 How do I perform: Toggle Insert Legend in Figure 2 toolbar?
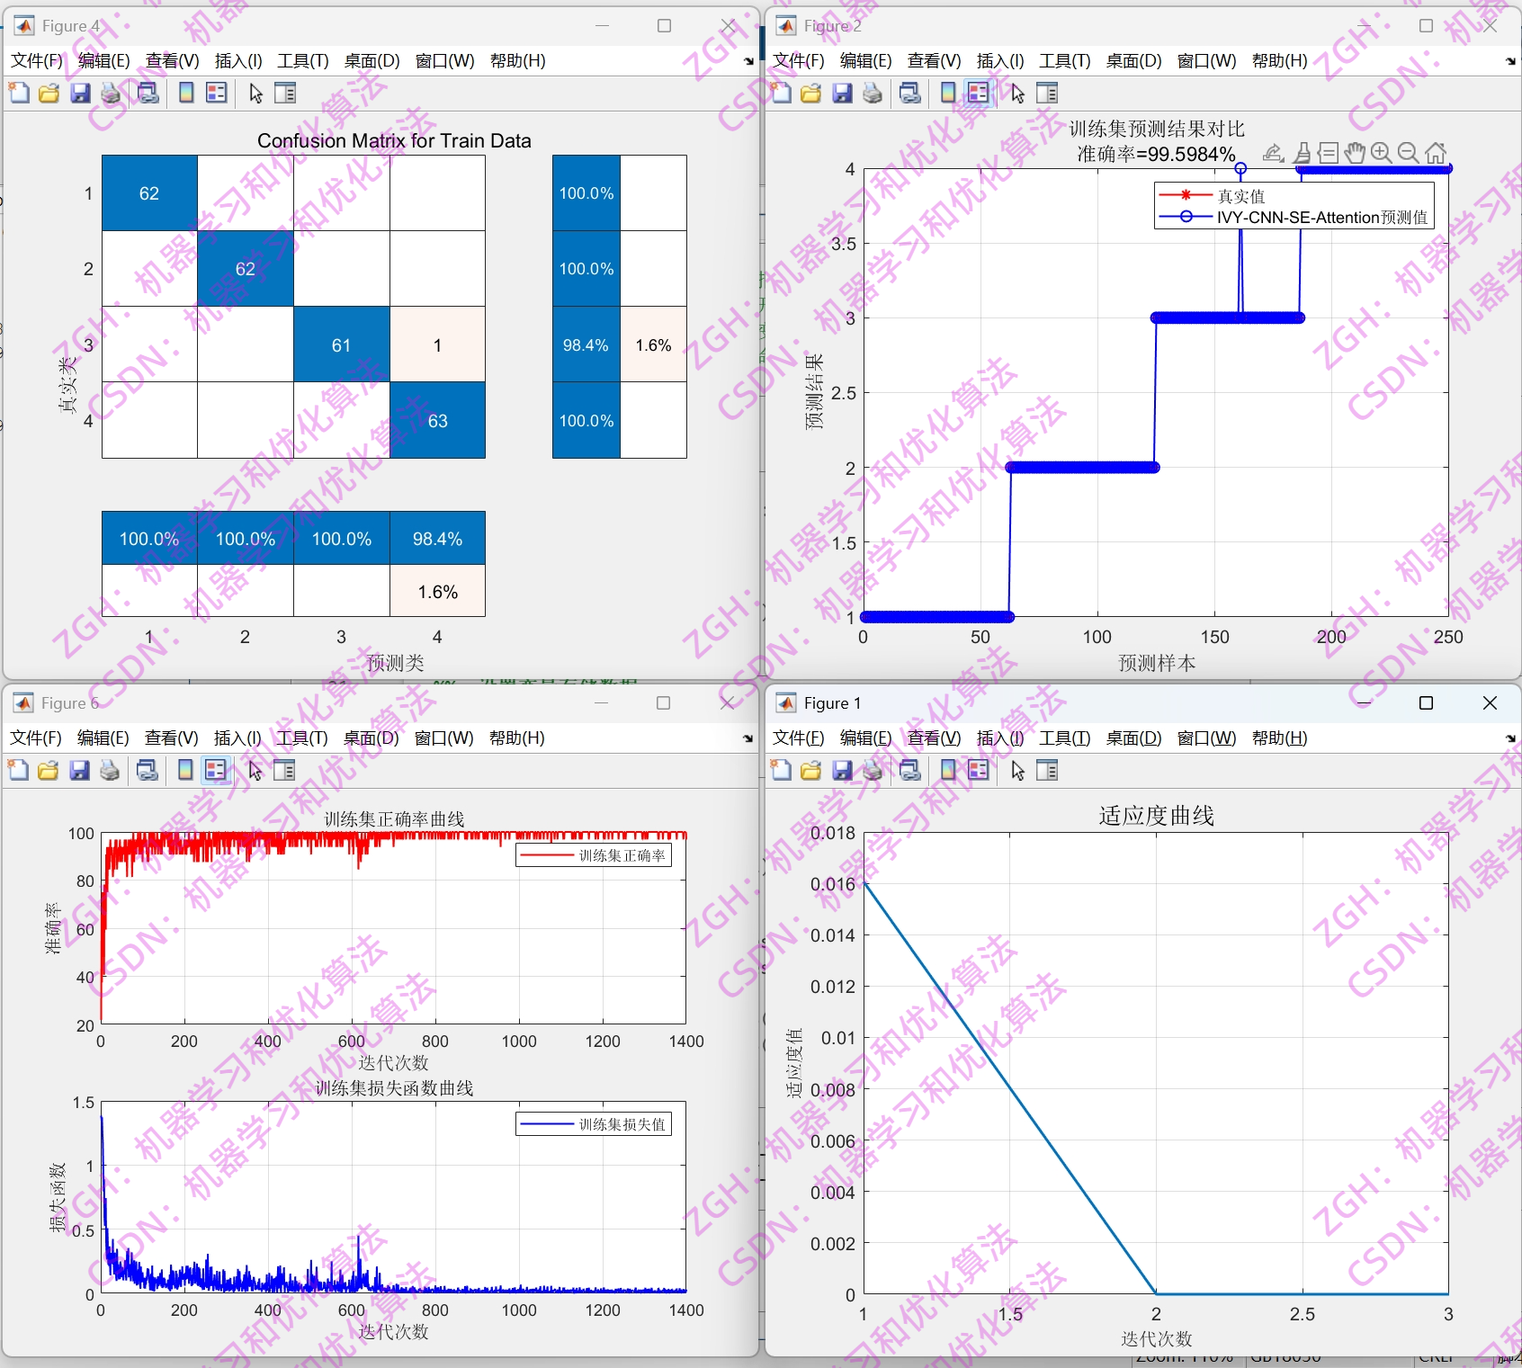(x=979, y=93)
